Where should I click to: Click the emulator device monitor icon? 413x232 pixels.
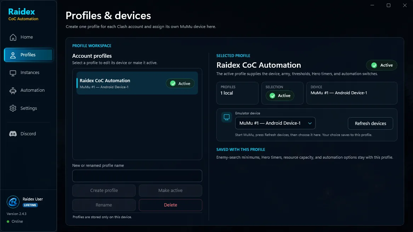(227, 117)
